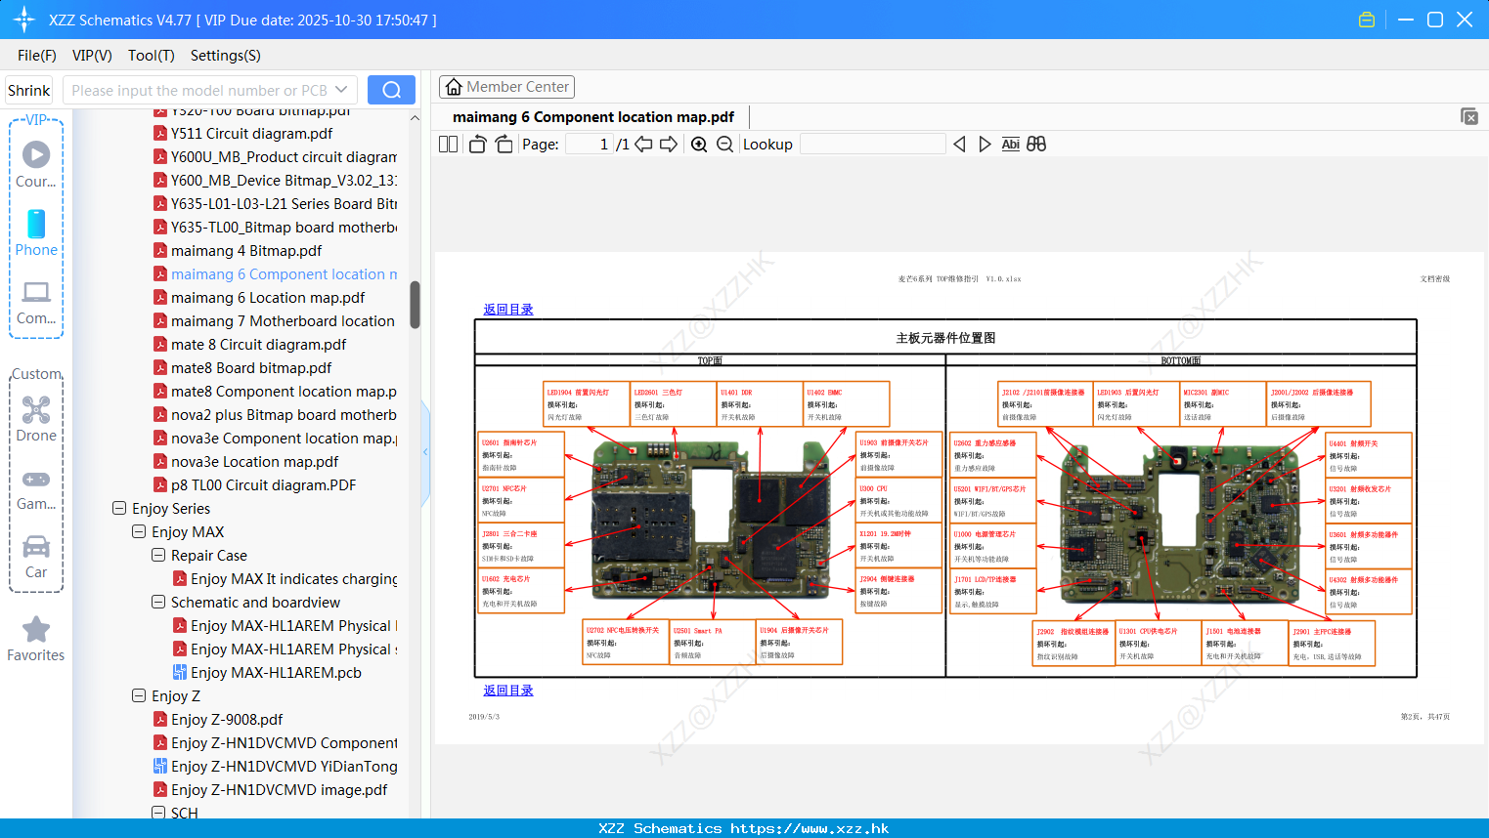Go to previous page arrow

click(643, 145)
